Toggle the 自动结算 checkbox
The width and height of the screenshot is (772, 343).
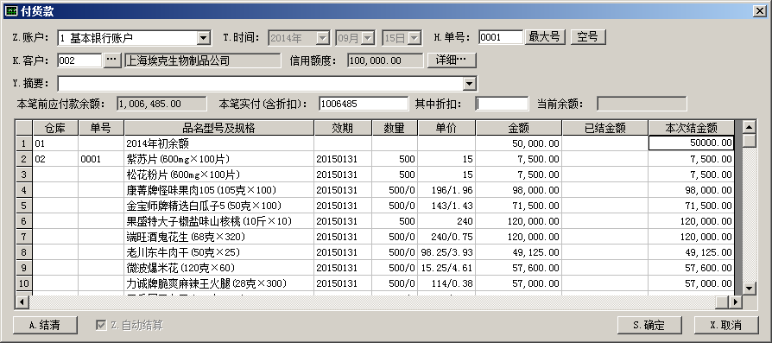[101, 325]
